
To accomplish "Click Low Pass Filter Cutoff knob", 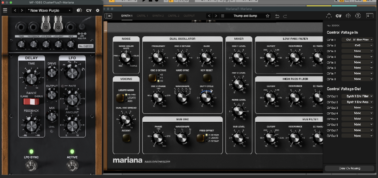I will [270, 57].
